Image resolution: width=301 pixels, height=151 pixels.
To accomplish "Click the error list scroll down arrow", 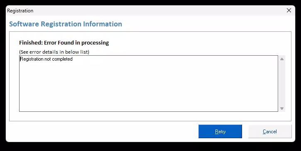I will (282, 109).
